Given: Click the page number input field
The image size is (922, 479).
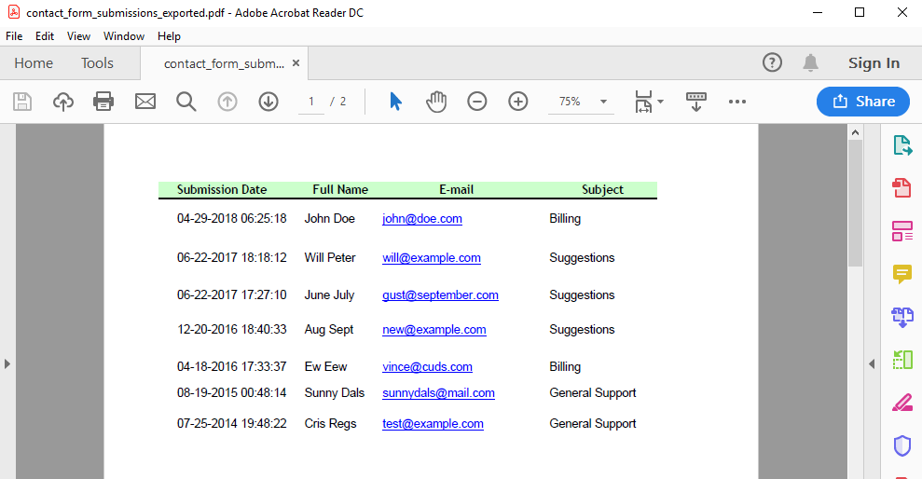Looking at the screenshot, I should [x=311, y=102].
